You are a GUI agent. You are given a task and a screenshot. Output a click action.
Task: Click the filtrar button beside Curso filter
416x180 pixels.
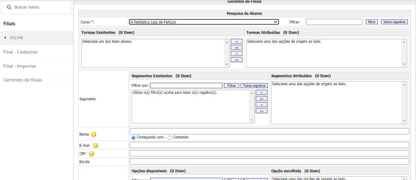point(371,22)
